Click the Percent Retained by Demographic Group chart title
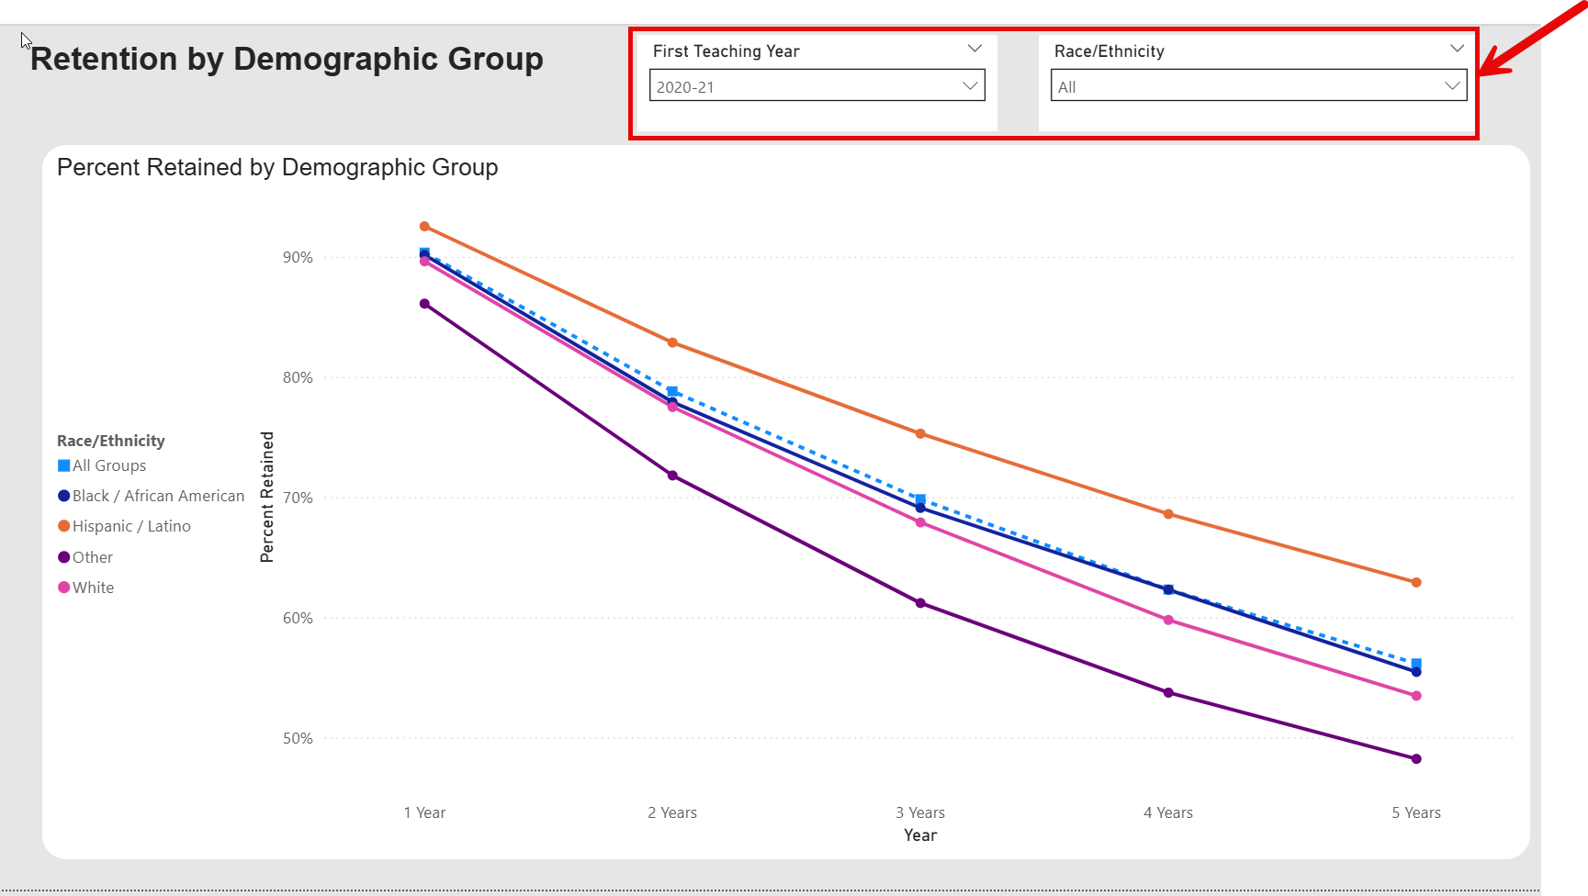 [x=277, y=167]
